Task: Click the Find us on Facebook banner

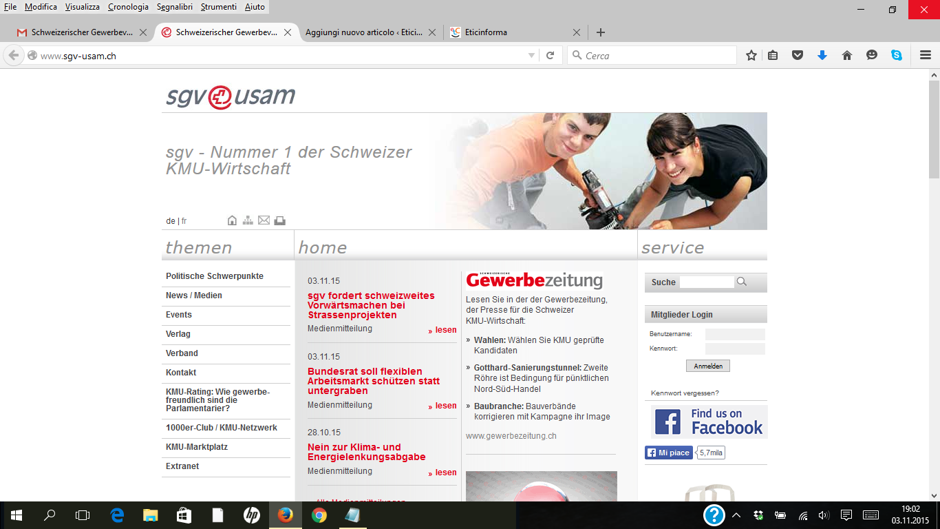Action: 709,422
